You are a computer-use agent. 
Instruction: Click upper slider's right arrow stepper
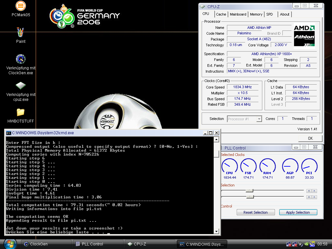tap(314, 191)
